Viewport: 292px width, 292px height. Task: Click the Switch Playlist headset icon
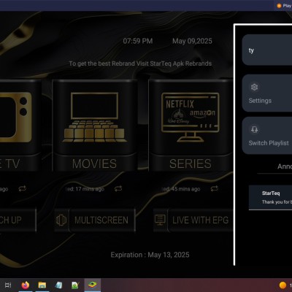coord(254,129)
